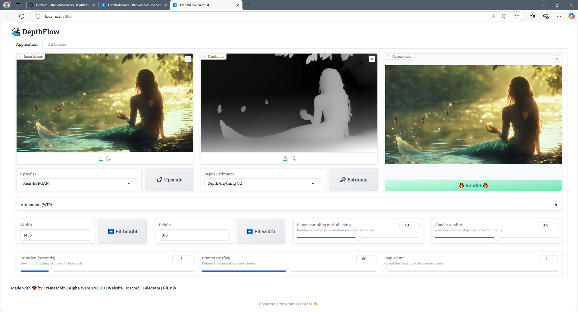Open the Upscaler dropdown
The height and width of the screenshot is (312, 578).
[79, 183]
